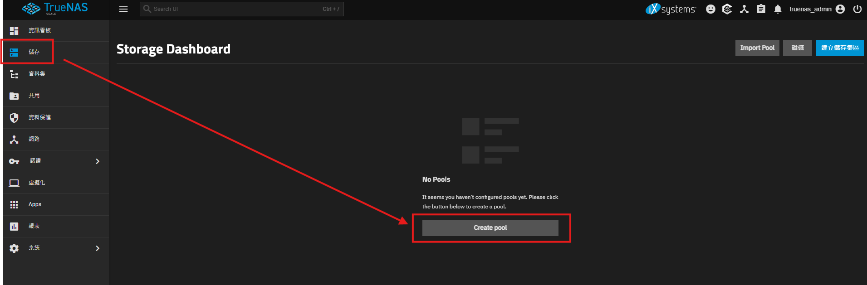Select 共用 (Shares) in sidebar
This screenshot has height=285, width=867.
[34, 96]
